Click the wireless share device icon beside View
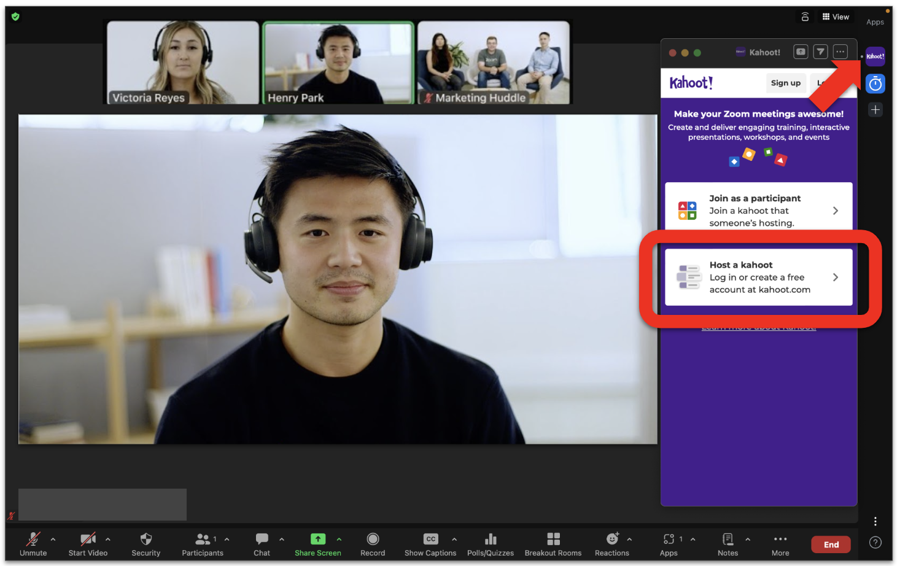Viewport: 900px width, 566px height. [805, 17]
